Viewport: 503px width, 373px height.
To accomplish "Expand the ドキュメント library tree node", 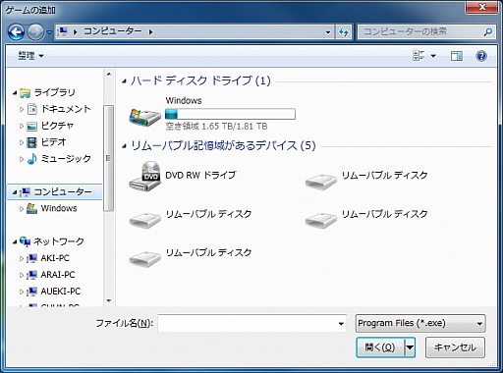I will click(x=22, y=109).
